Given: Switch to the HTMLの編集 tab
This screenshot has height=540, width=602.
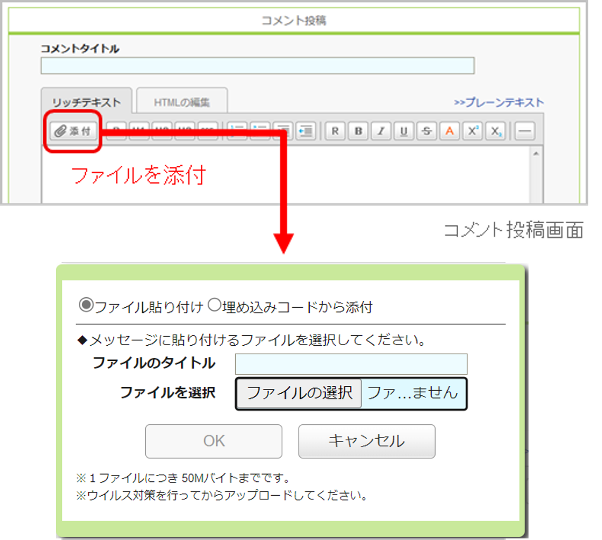Looking at the screenshot, I should coord(182,102).
